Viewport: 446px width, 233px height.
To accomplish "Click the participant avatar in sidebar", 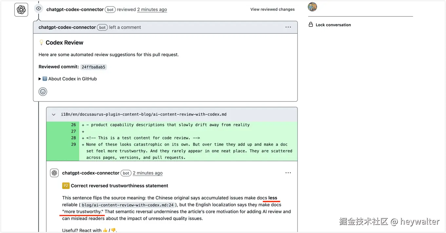I will 313,7.
